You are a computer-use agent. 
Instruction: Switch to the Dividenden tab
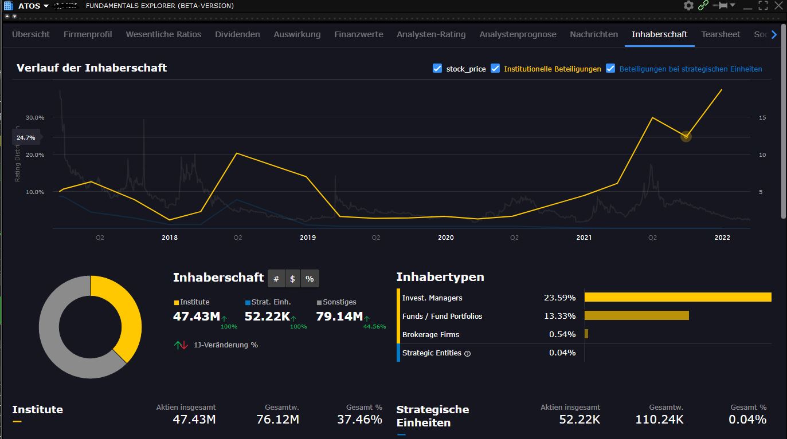(x=237, y=34)
